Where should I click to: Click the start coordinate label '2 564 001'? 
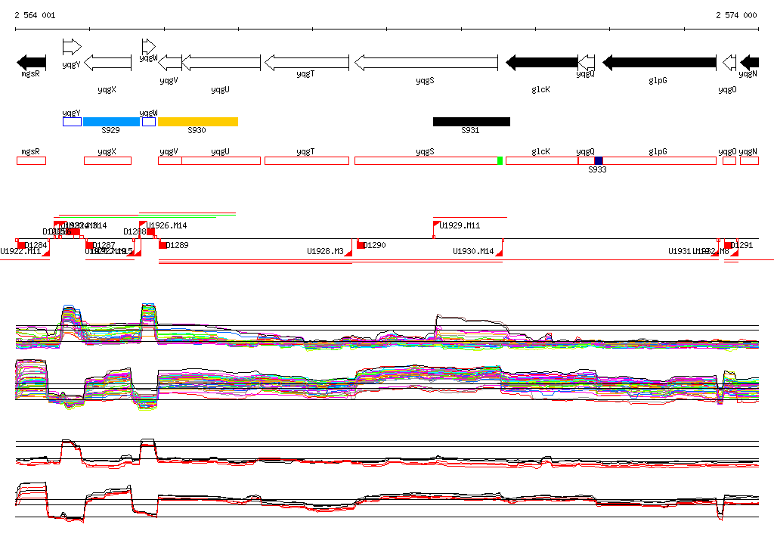tap(35, 15)
